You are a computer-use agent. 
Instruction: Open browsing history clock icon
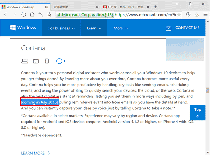tap(188, 14)
